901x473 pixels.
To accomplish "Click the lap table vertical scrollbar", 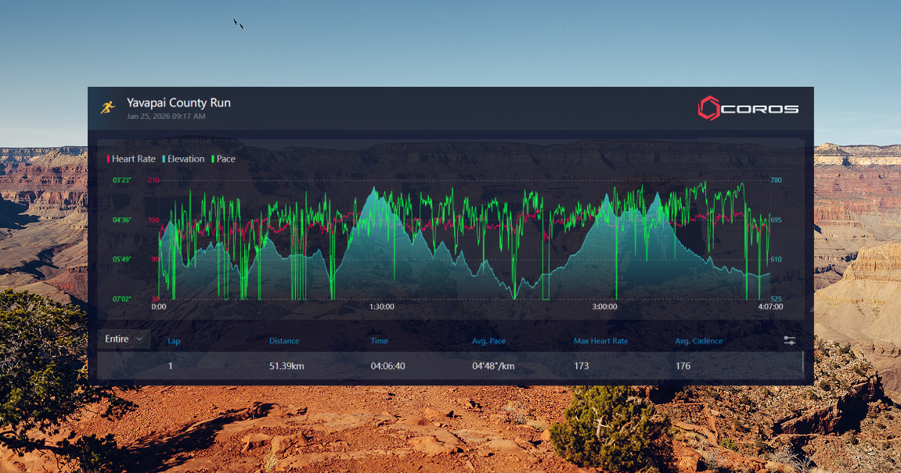I will (x=802, y=364).
